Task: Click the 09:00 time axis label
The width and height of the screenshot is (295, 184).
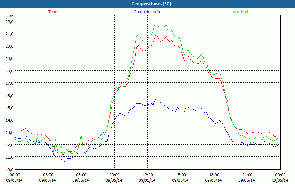Action: click(114, 175)
